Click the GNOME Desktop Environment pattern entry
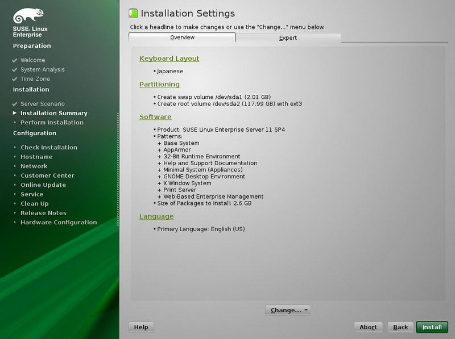The width and height of the screenshot is (455, 339). [x=204, y=177]
